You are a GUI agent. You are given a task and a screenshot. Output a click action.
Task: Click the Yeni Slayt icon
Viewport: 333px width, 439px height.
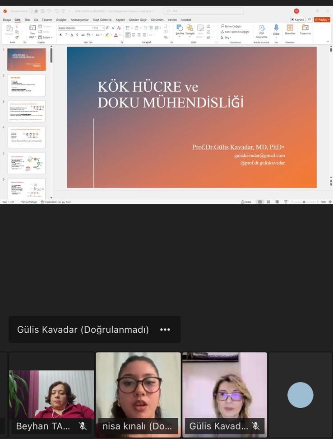[32, 29]
